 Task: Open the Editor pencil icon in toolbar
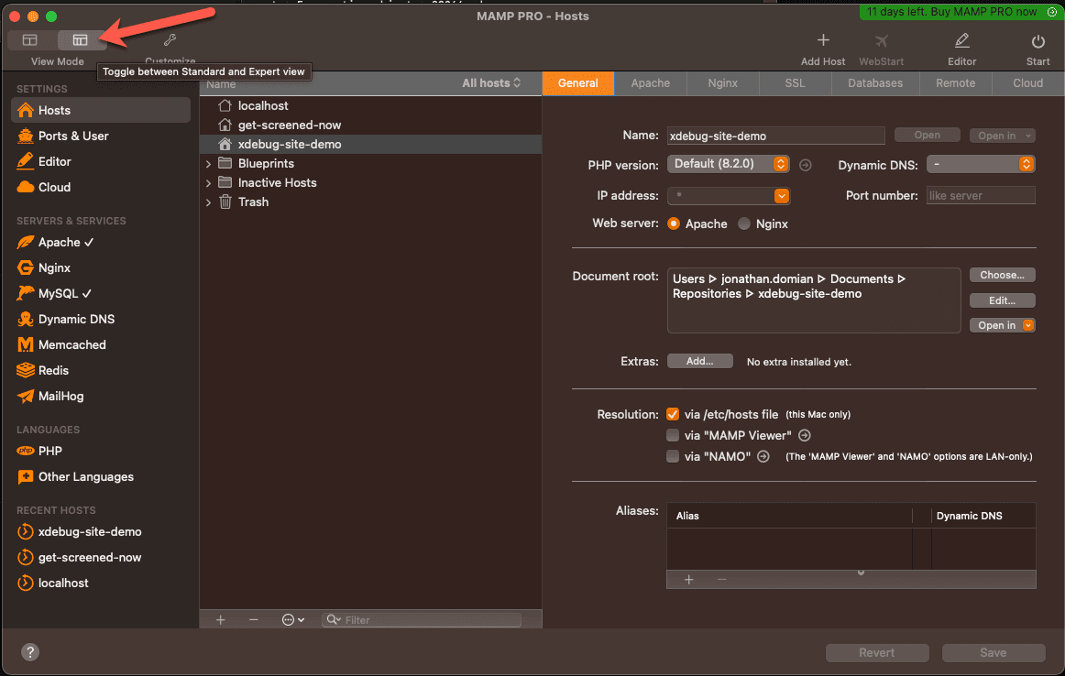click(x=961, y=41)
